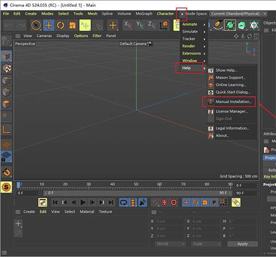Open the Simulate submenu
Viewport: 276px width, 257px height.
(194, 32)
